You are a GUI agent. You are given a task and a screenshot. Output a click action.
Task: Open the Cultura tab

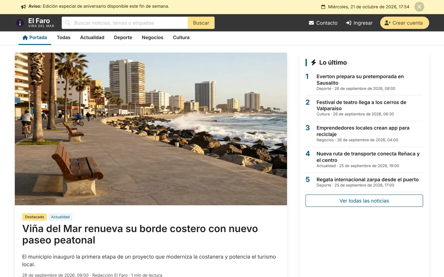(181, 37)
